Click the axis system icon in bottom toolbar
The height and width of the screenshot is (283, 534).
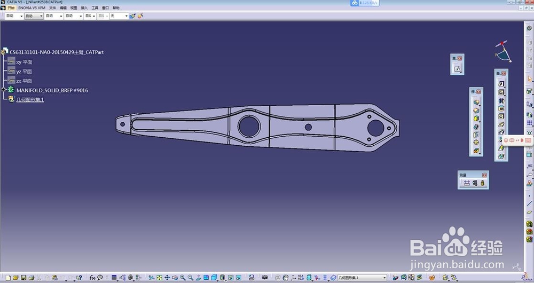coord(293,278)
